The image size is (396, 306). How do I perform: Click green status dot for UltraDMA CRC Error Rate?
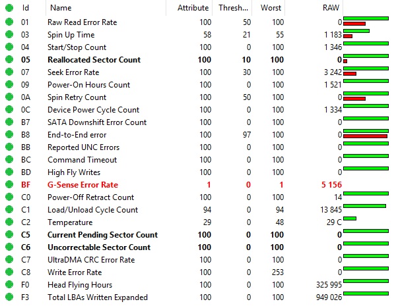(9, 260)
